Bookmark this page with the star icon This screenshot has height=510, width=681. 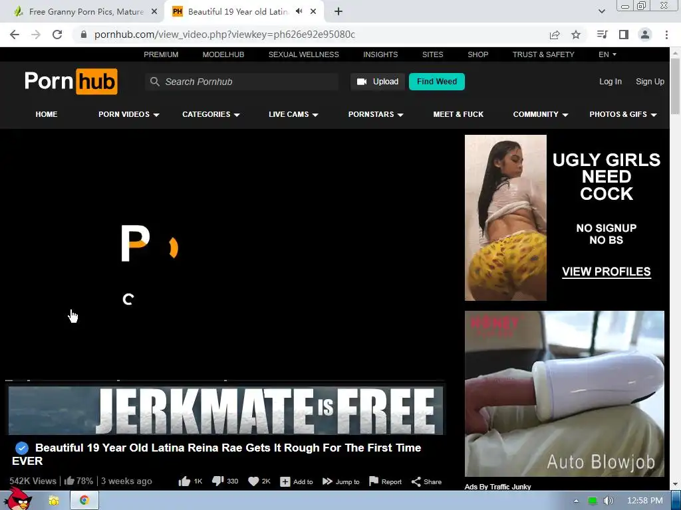pyautogui.click(x=576, y=35)
